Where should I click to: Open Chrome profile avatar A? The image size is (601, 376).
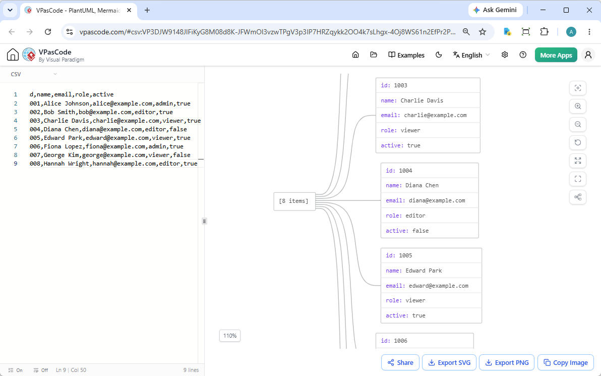tap(571, 32)
